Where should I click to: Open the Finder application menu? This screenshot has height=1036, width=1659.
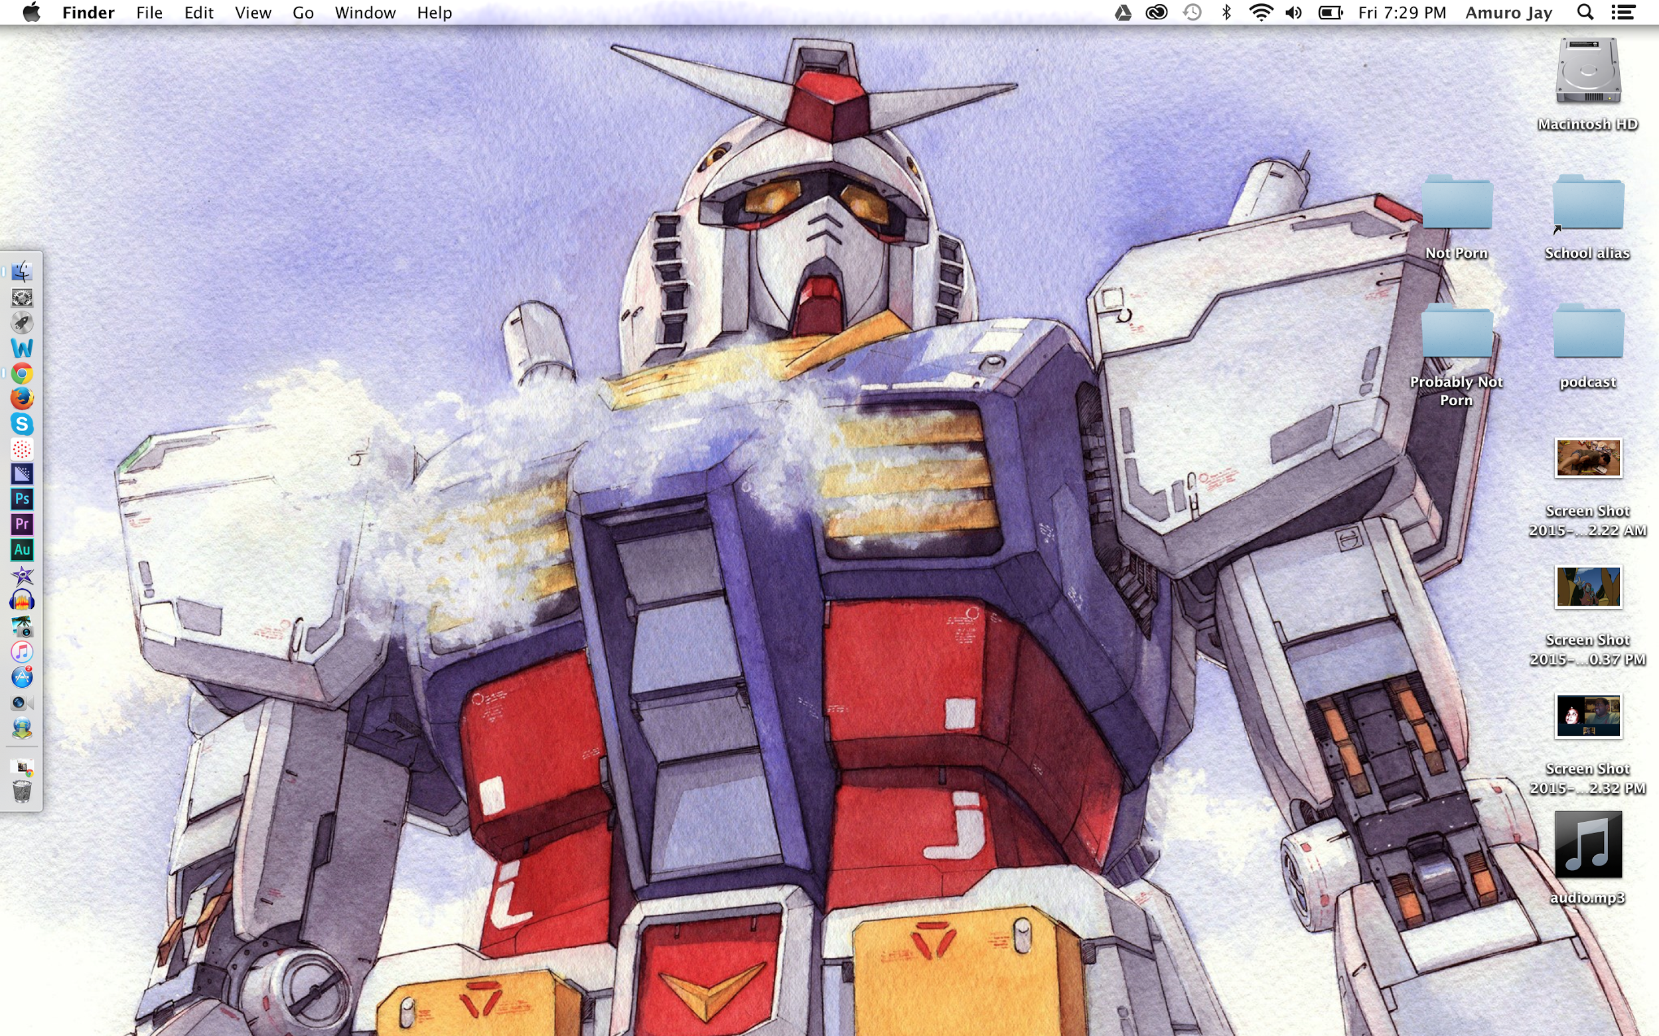pyautogui.click(x=88, y=13)
